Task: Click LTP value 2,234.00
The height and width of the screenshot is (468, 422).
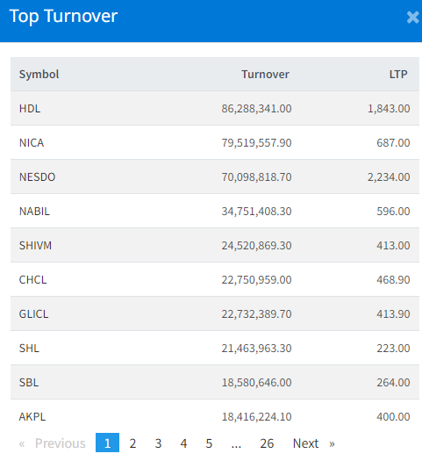Action: [389, 177]
